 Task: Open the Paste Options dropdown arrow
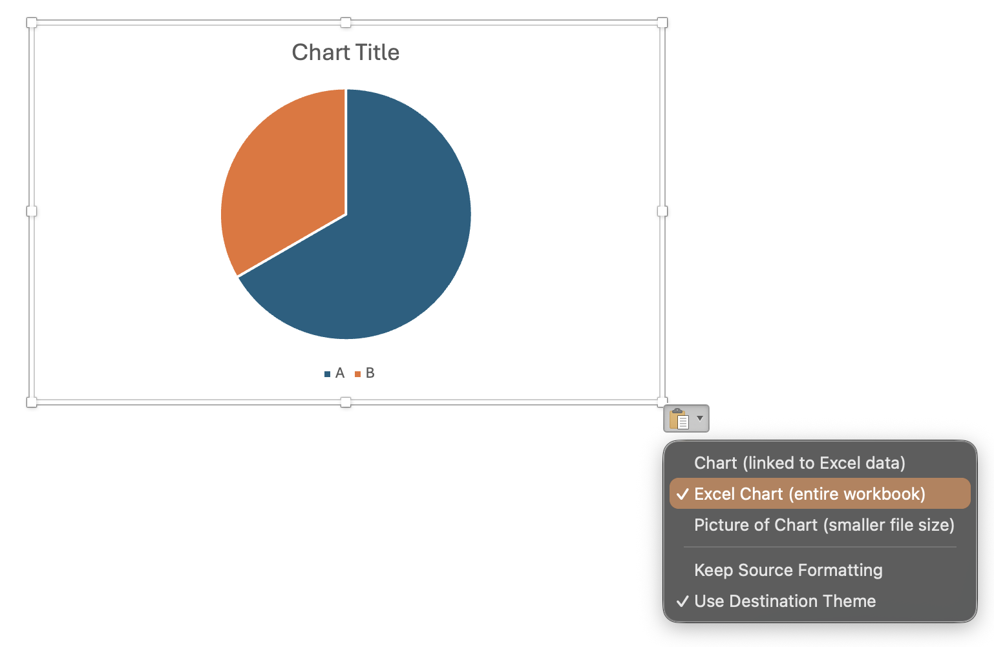[x=700, y=418]
